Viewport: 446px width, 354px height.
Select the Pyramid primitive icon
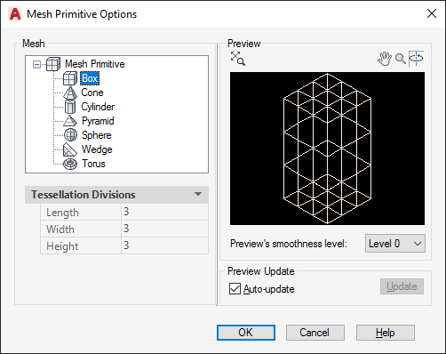[x=70, y=121]
